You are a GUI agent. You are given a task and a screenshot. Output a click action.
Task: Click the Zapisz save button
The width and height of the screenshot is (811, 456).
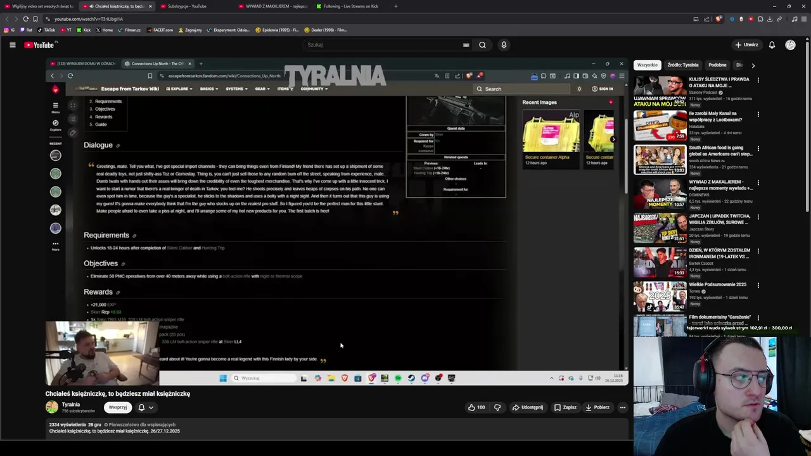(x=565, y=407)
